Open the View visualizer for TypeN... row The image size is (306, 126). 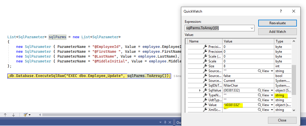coord(264,95)
